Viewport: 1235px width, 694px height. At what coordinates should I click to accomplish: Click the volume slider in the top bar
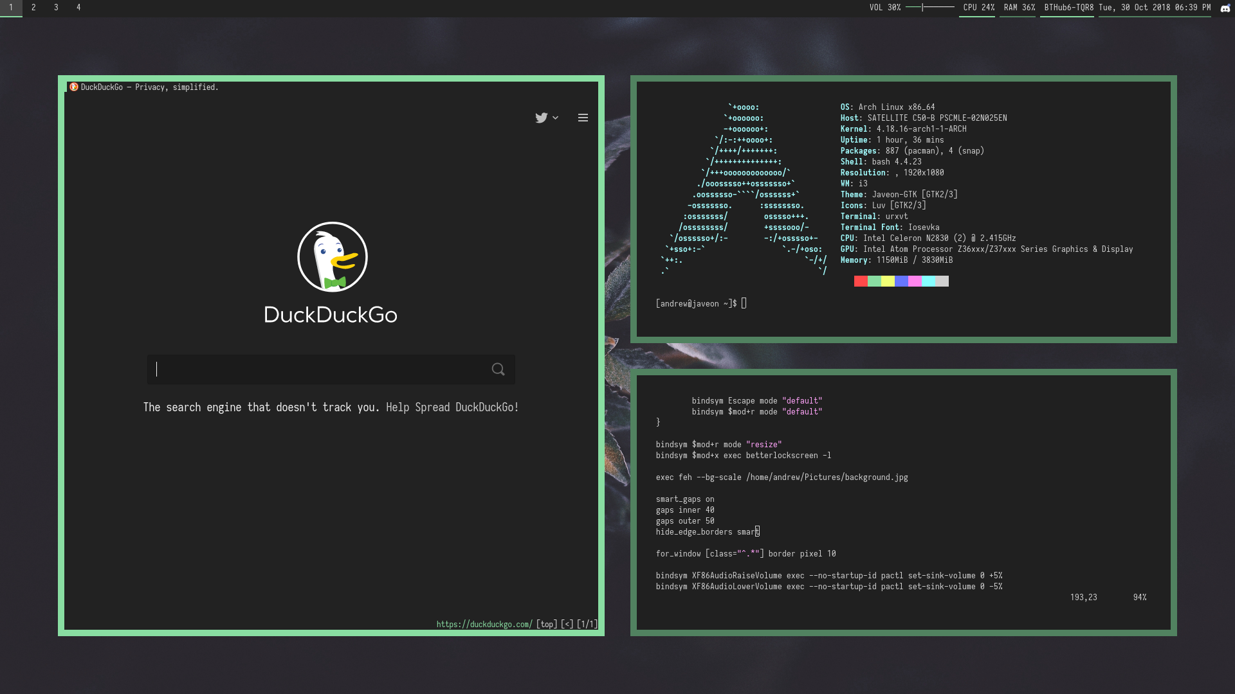[x=930, y=8]
